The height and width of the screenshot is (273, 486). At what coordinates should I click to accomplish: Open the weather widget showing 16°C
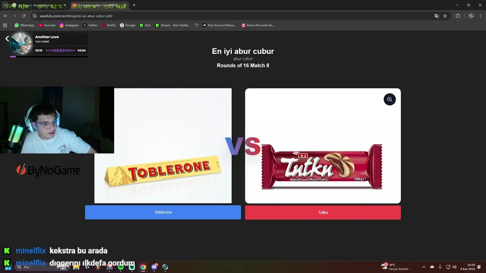click(395, 267)
